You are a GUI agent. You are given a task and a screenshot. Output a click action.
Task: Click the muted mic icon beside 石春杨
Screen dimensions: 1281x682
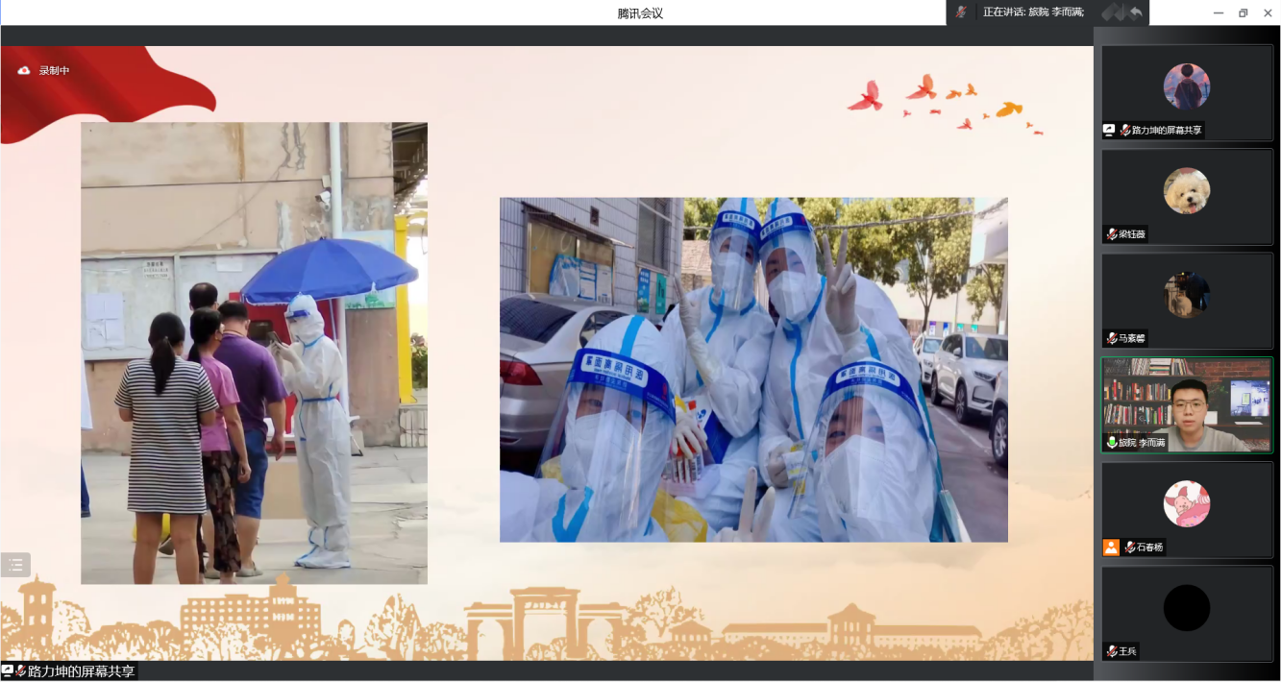pyautogui.click(x=1130, y=547)
